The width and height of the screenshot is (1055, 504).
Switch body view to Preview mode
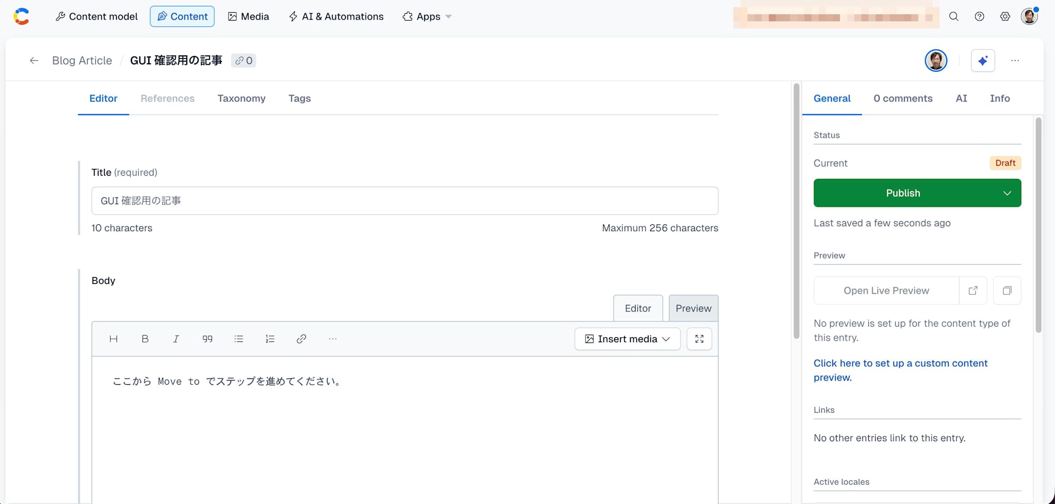point(693,308)
